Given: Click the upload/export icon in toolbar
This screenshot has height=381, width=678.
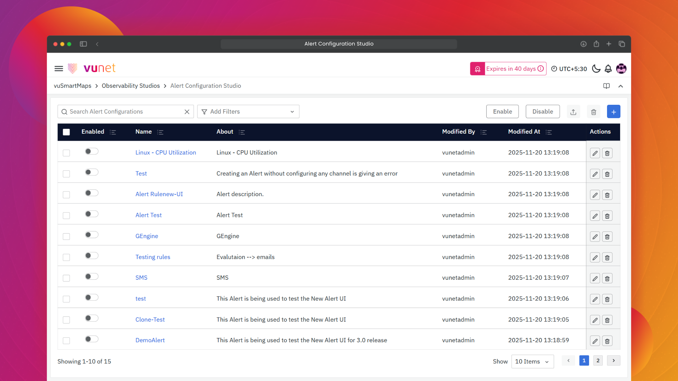Looking at the screenshot, I should (x=573, y=112).
